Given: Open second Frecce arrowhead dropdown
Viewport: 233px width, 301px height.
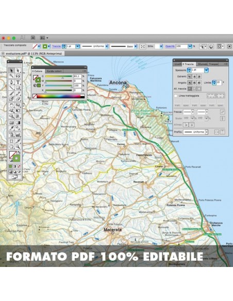Looking at the screenshot, I should [x=207, y=112].
